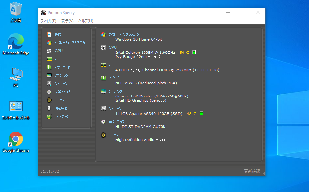This screenshot has width=309, height=192.
Task: Click the メモリ RAM icon in sidebar
Action: [x=49, y=59]
